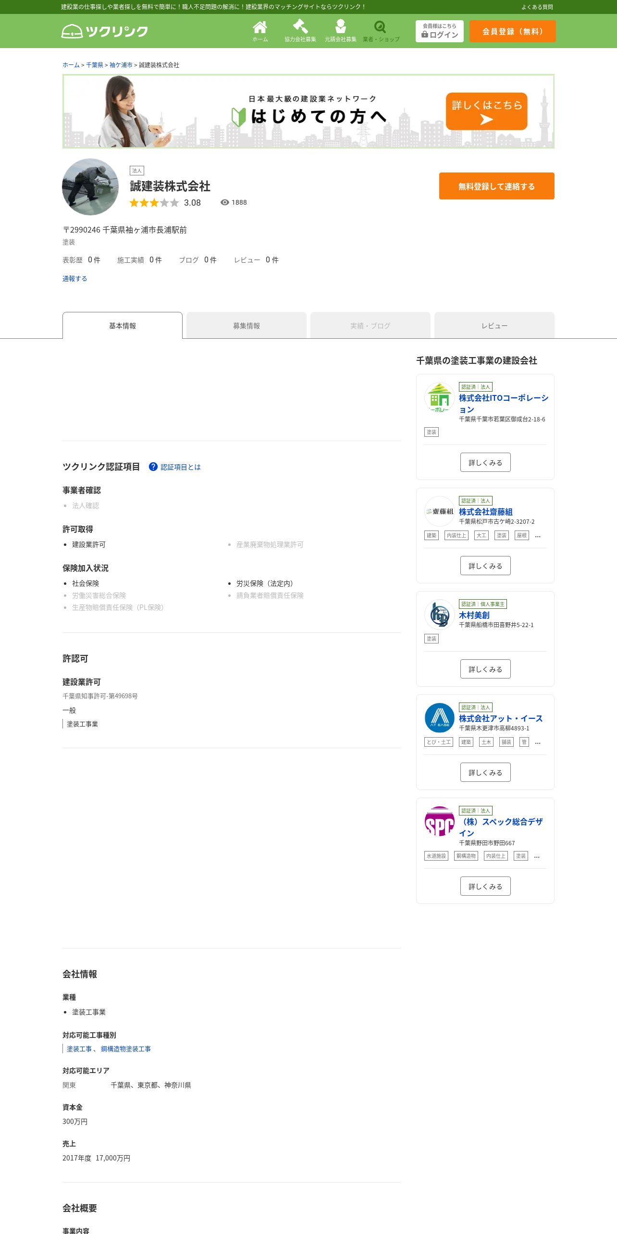Click 内装仕上 tag on 齋藤組 card
The width and height of the screenshot is (617, 1234).
click(457, 535)
